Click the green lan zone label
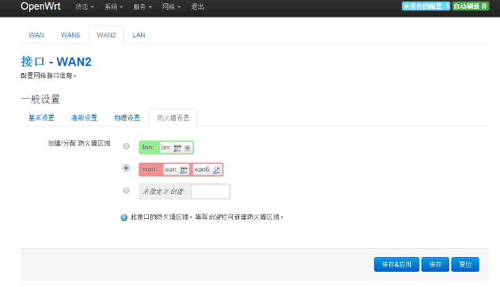 (148, 147)
